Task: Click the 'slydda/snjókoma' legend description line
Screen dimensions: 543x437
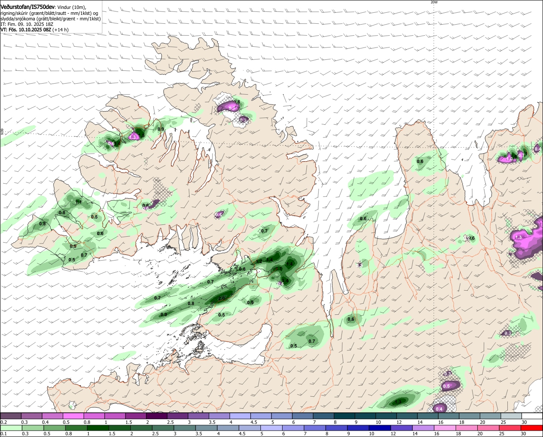Action: pos(50,19)
